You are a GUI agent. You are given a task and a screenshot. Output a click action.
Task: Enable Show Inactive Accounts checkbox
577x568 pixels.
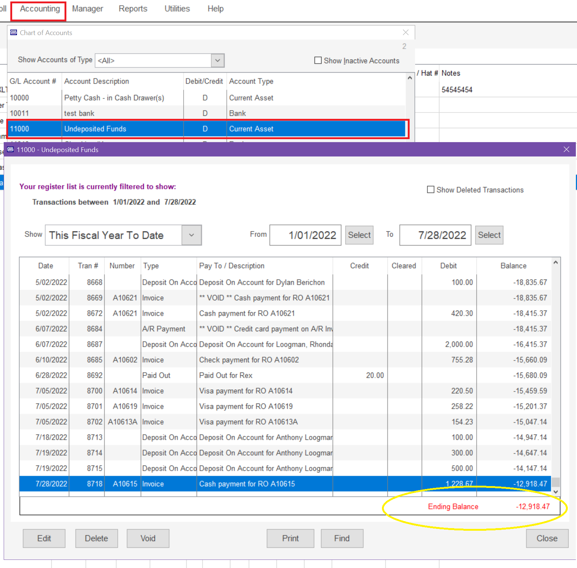click(x=318, y=61)
